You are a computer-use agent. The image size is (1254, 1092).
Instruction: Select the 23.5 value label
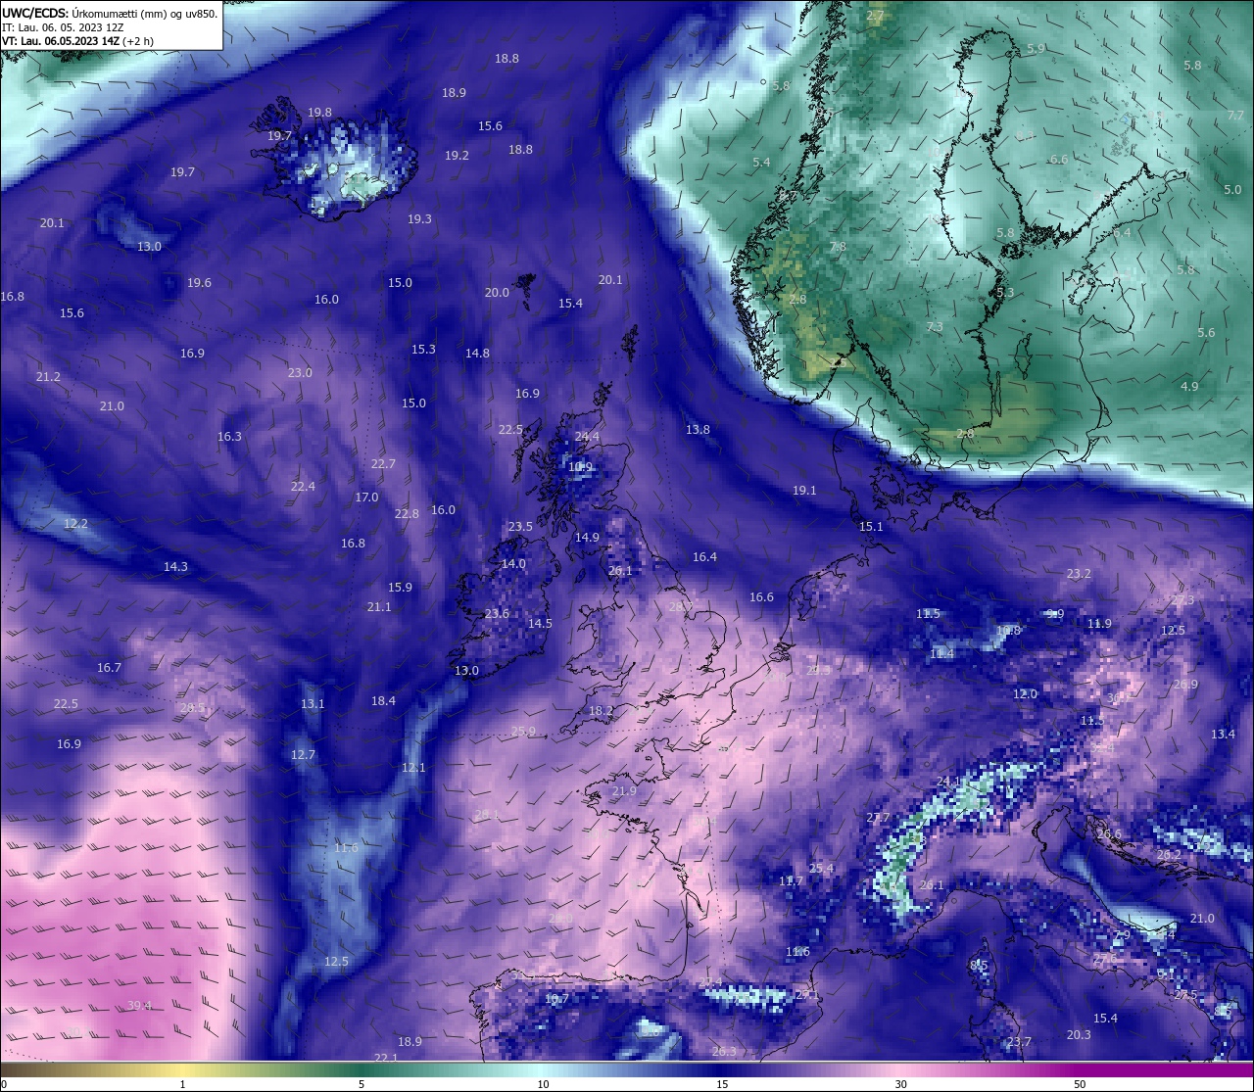pos(519,526)
